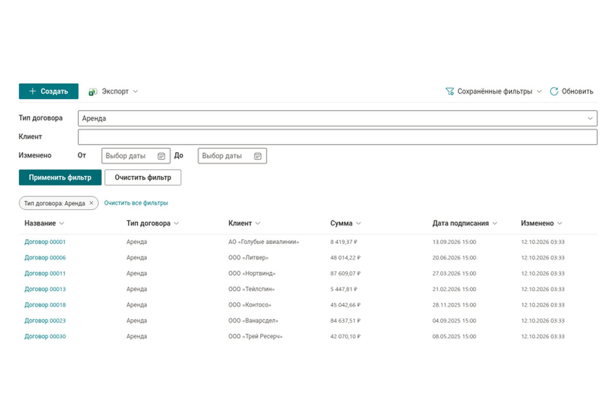615x410 pixels.
Task: Click the От date input field
Action: click(x=135, y=156)
